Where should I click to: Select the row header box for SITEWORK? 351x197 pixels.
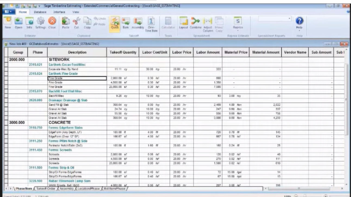tap(7, 60)
